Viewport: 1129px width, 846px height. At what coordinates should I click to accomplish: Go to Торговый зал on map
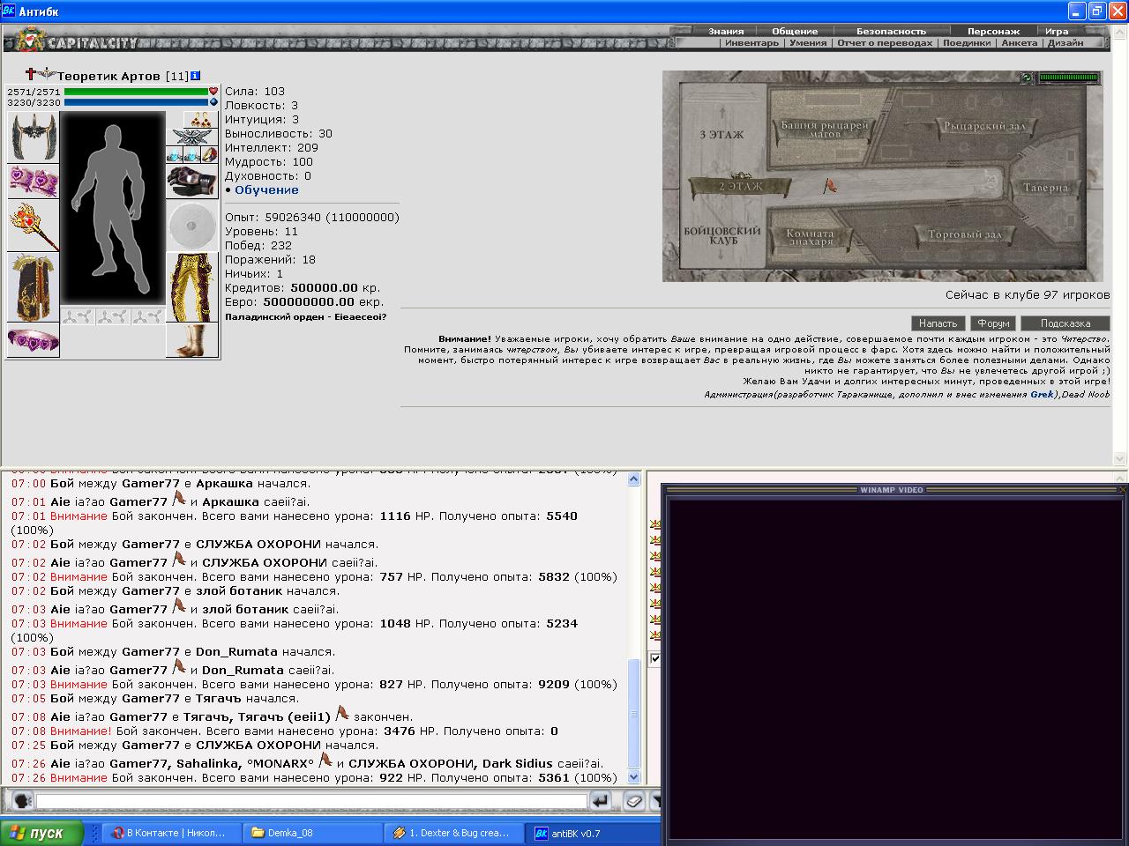(x=965, y=235)
